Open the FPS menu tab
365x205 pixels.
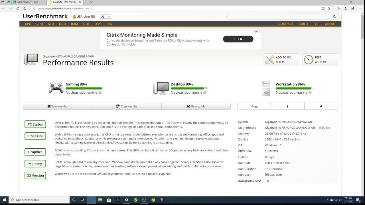tap(109, 24)
